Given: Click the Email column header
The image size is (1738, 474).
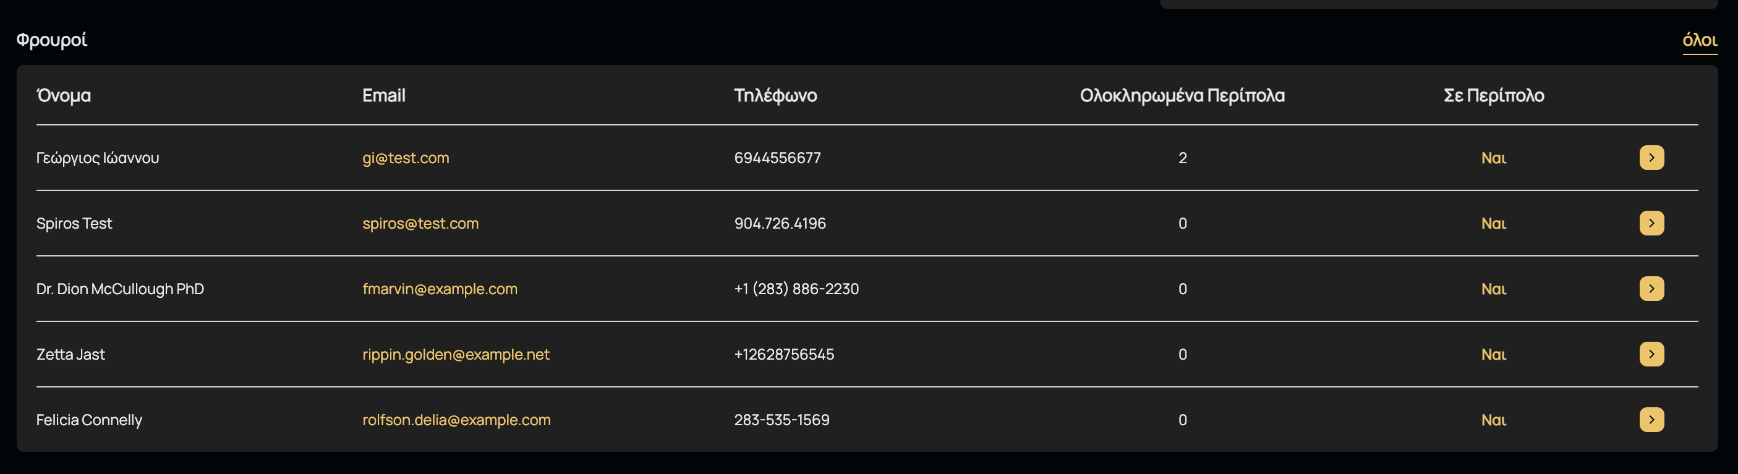Looking at the screenshot, I should point(383,95).
